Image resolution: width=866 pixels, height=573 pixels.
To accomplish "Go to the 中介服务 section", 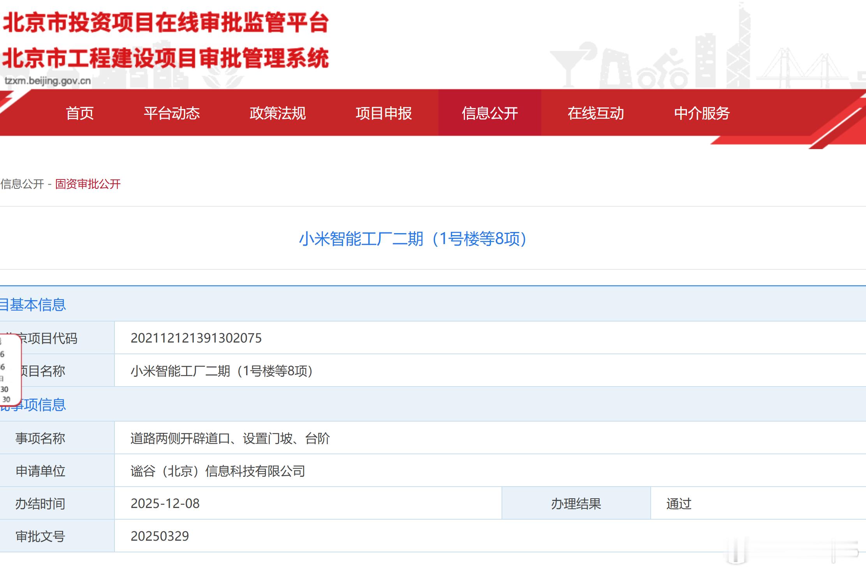I will pos(702,113).
